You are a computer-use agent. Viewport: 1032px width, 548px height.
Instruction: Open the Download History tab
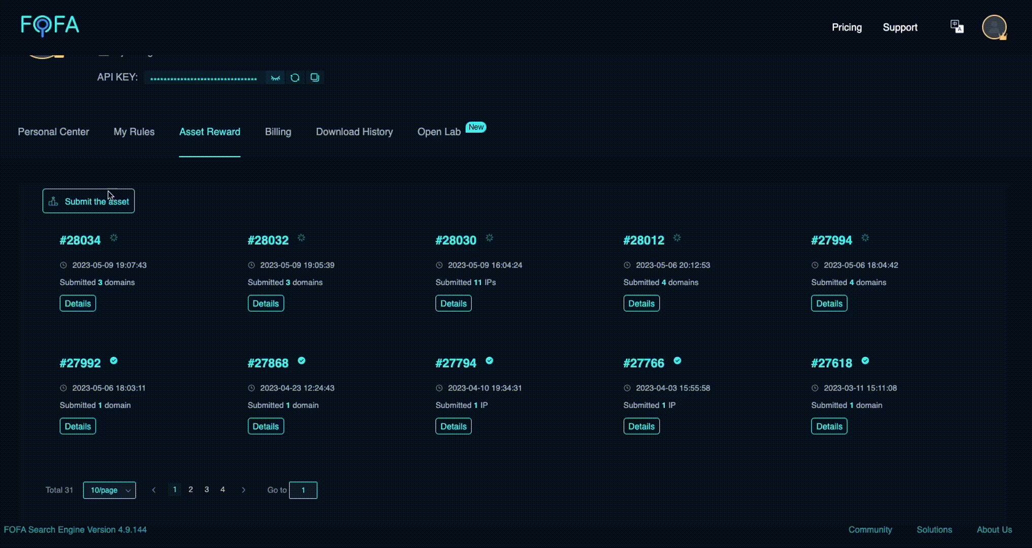click(354, 132)
